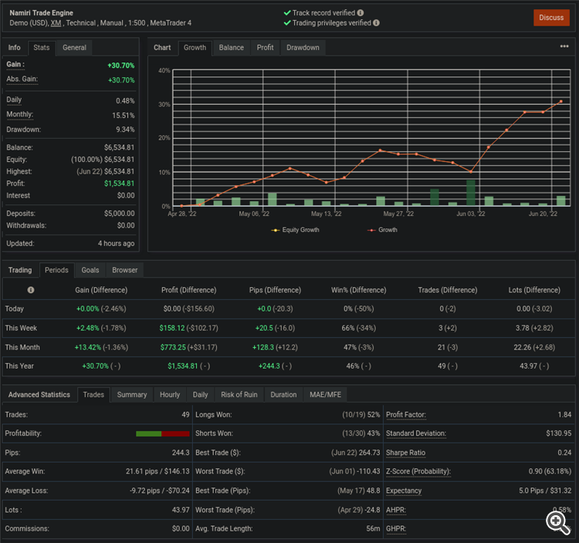Open the XM broker link
This screenshot has width=579, height=543.
pos(56,23)
